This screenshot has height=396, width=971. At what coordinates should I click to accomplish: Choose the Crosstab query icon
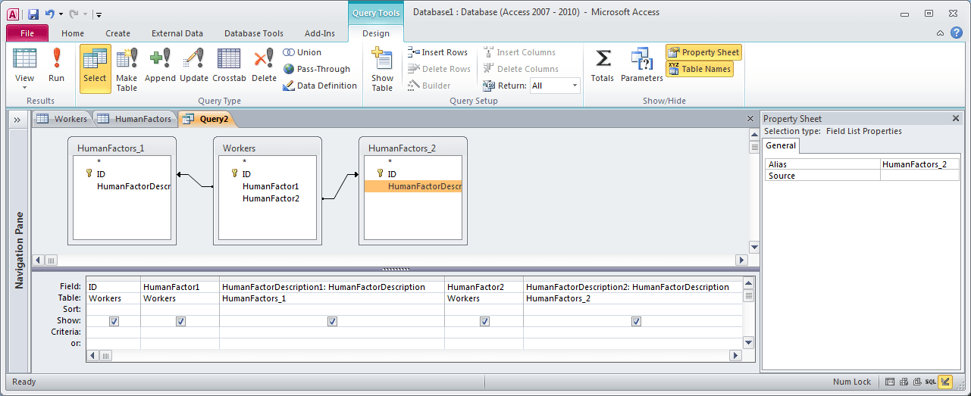click(229, 59)
